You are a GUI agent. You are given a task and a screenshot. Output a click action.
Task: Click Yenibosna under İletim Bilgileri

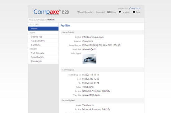(x=88, y=87)
